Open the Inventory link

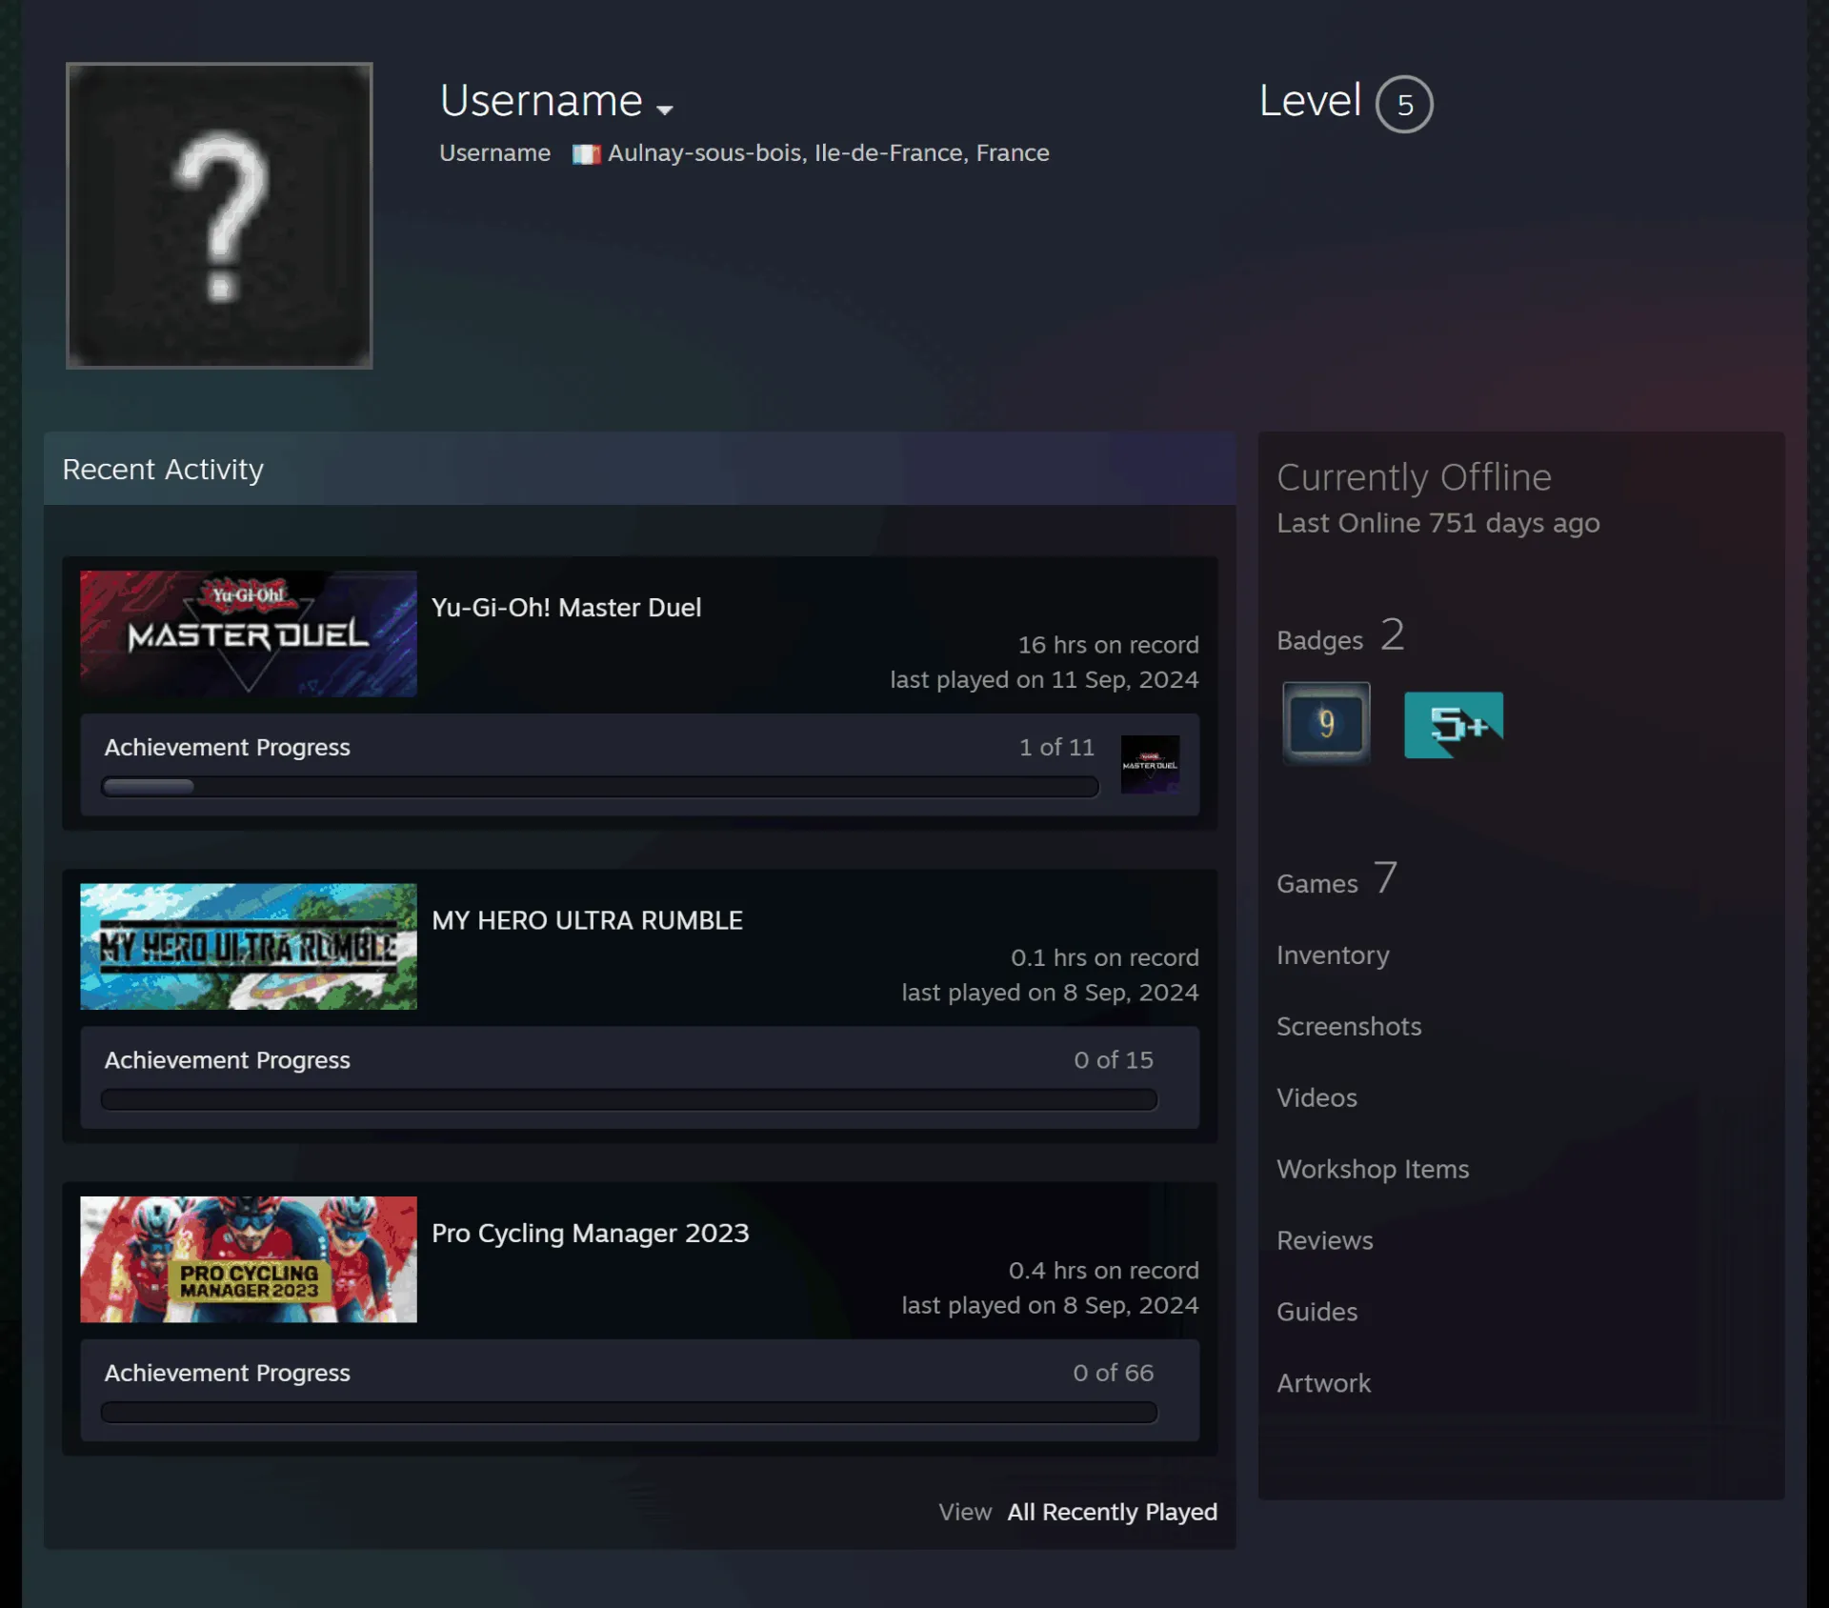(x=1333, y=955)
